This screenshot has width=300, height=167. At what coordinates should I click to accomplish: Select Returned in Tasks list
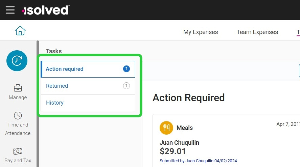(x=88, y=86)
